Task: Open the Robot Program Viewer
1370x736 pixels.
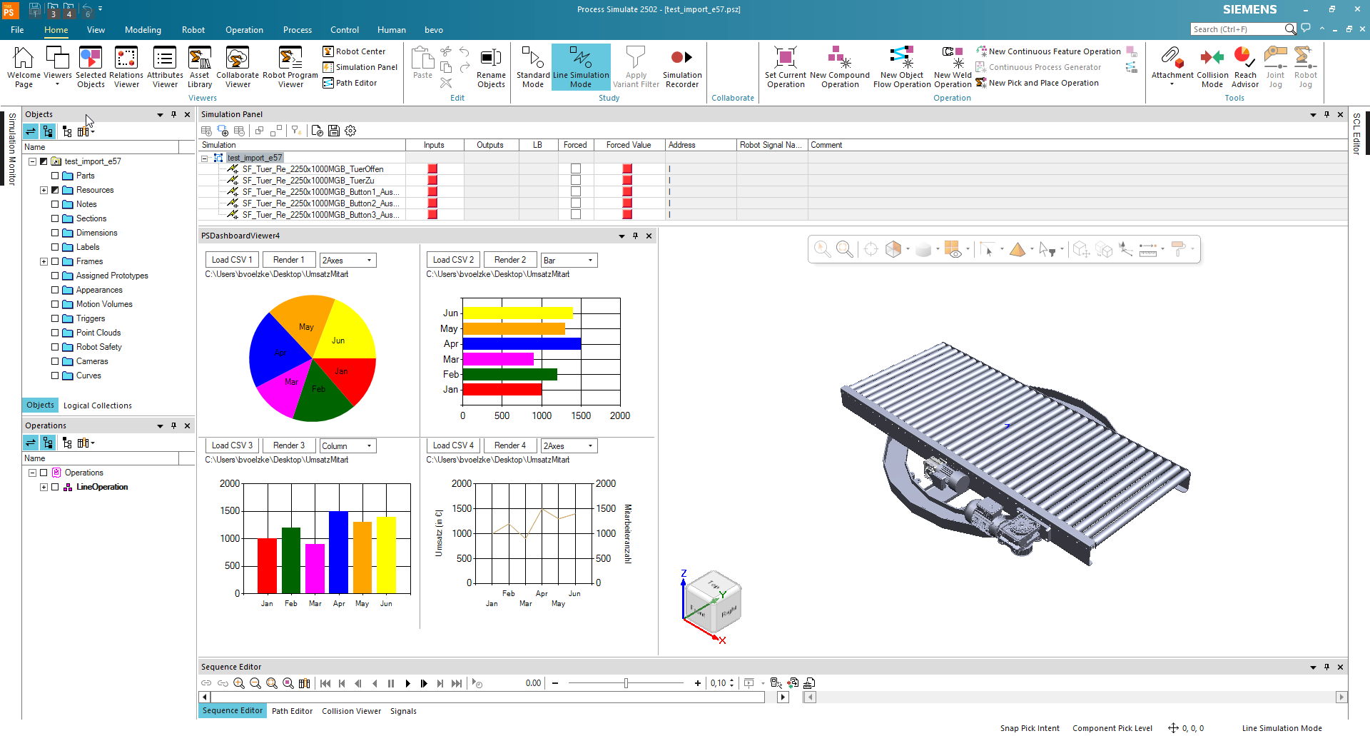Action: pos(290,67)
